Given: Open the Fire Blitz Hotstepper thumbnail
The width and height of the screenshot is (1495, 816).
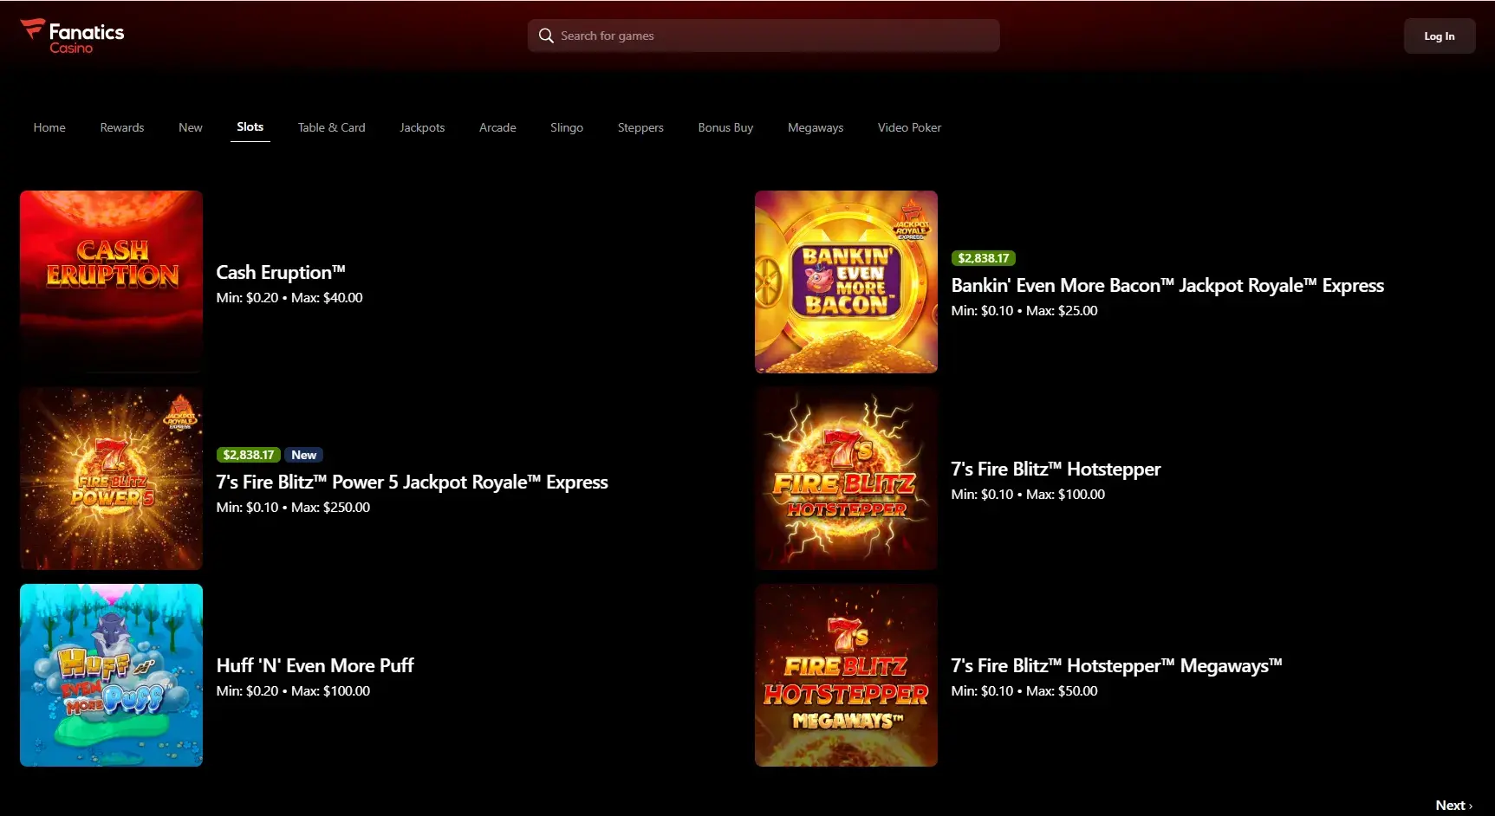Looking at the screenshot, I should click(x=846, y=478).
